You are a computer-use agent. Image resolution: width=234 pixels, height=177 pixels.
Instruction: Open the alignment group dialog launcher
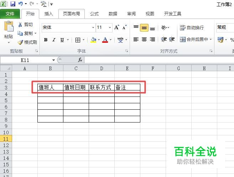click(211, 51)
